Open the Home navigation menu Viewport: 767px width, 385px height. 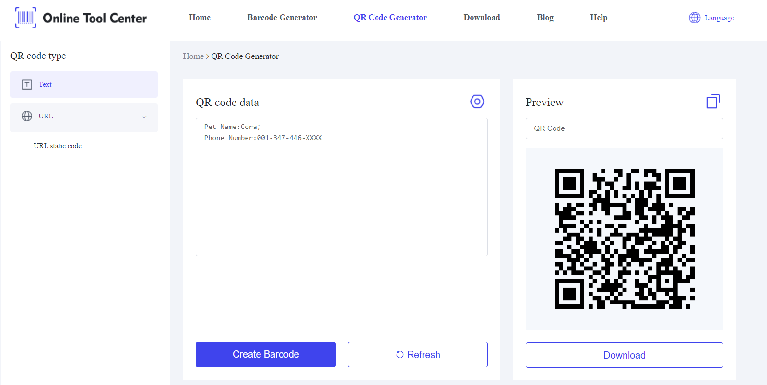(200, 18)
